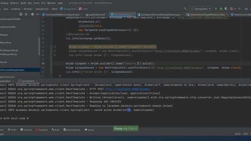Screen dimensions: 251x141
Task: Expand the profiler options dropdown arrow
Action: click(x=235, y=9)
